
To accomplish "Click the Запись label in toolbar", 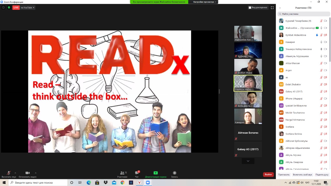I will [x=175, y=177].
